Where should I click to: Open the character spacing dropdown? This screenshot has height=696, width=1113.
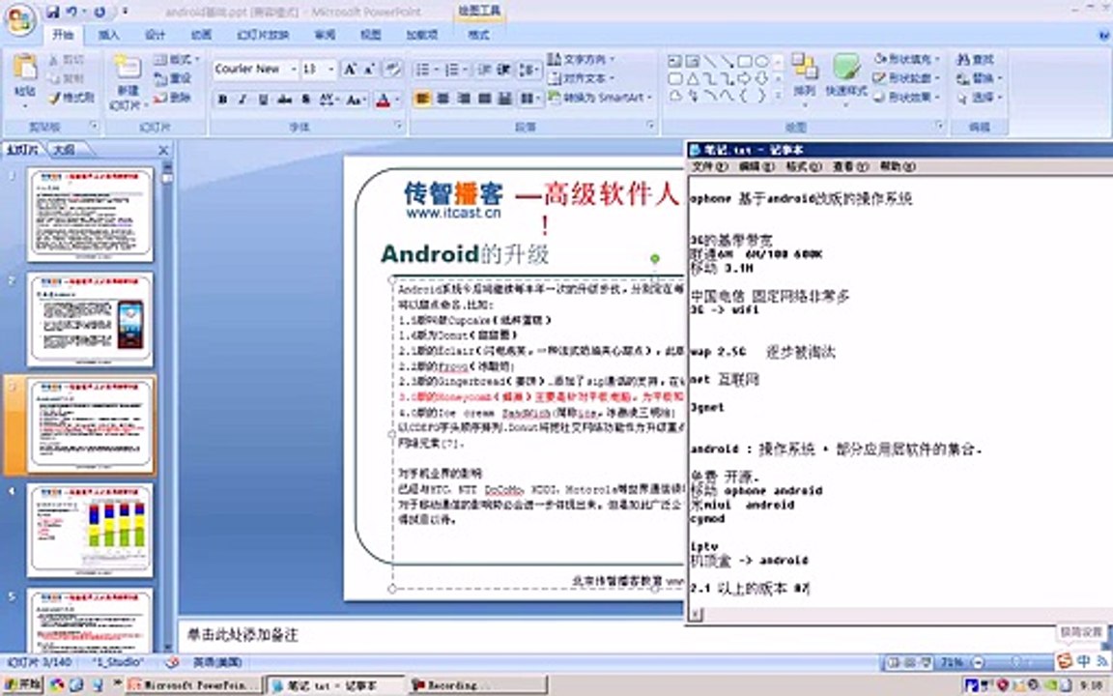click(328, 100)
